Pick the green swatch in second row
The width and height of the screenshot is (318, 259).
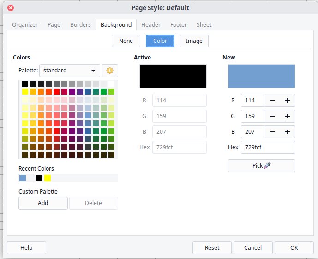click(104, 92)
